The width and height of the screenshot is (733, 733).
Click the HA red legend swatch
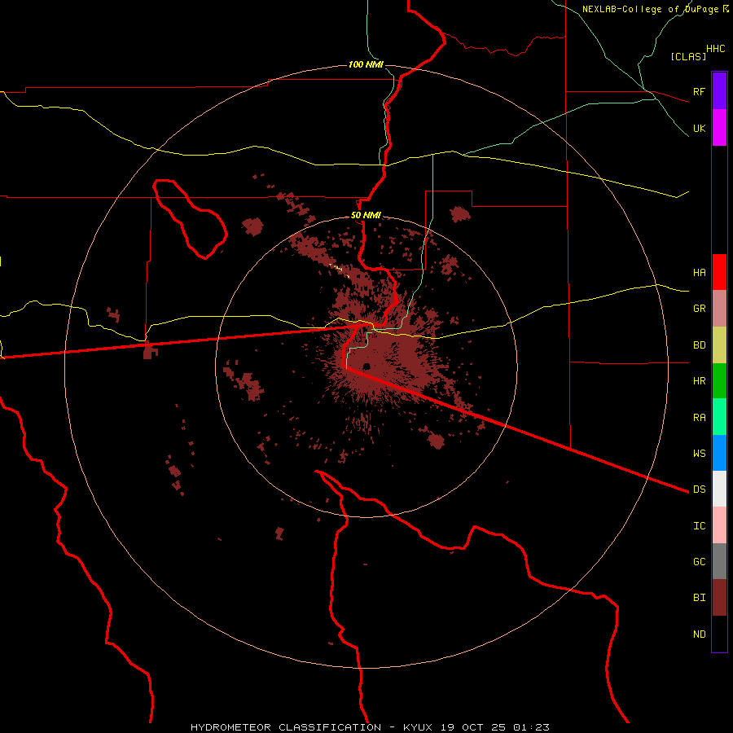719,272
